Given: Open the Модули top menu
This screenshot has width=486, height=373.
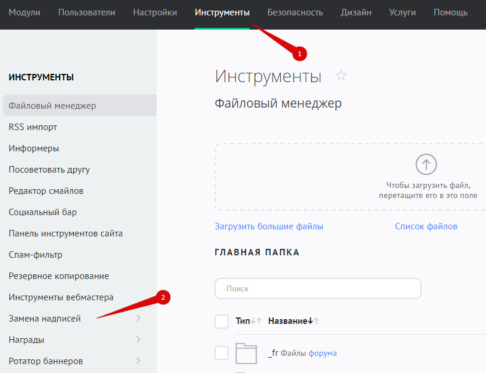Looking at the screenshot, I should pos(24,12).
